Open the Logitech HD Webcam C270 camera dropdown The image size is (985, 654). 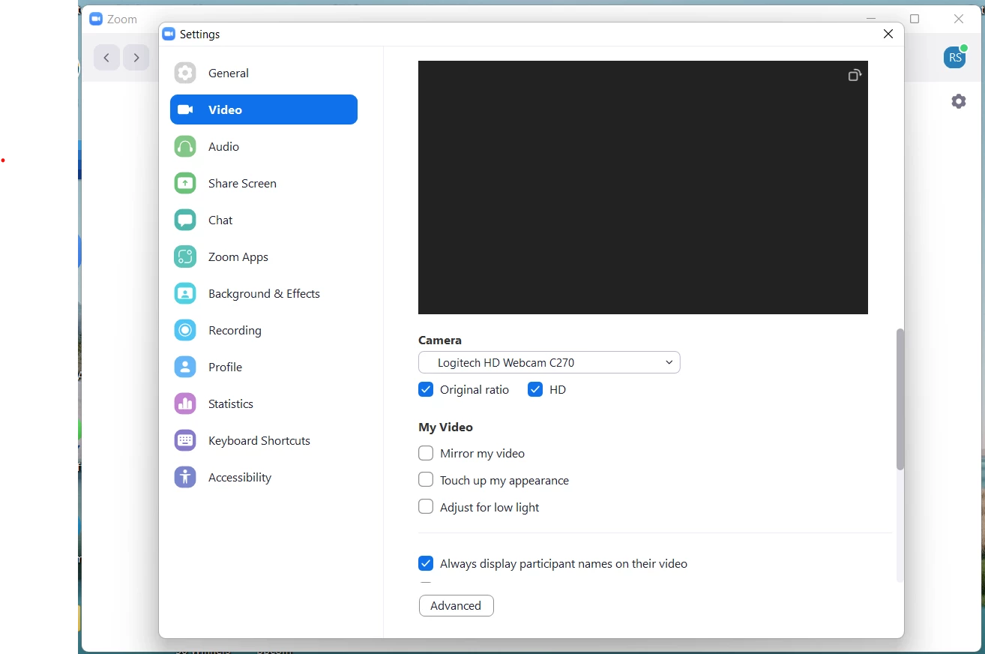point(549,362)
